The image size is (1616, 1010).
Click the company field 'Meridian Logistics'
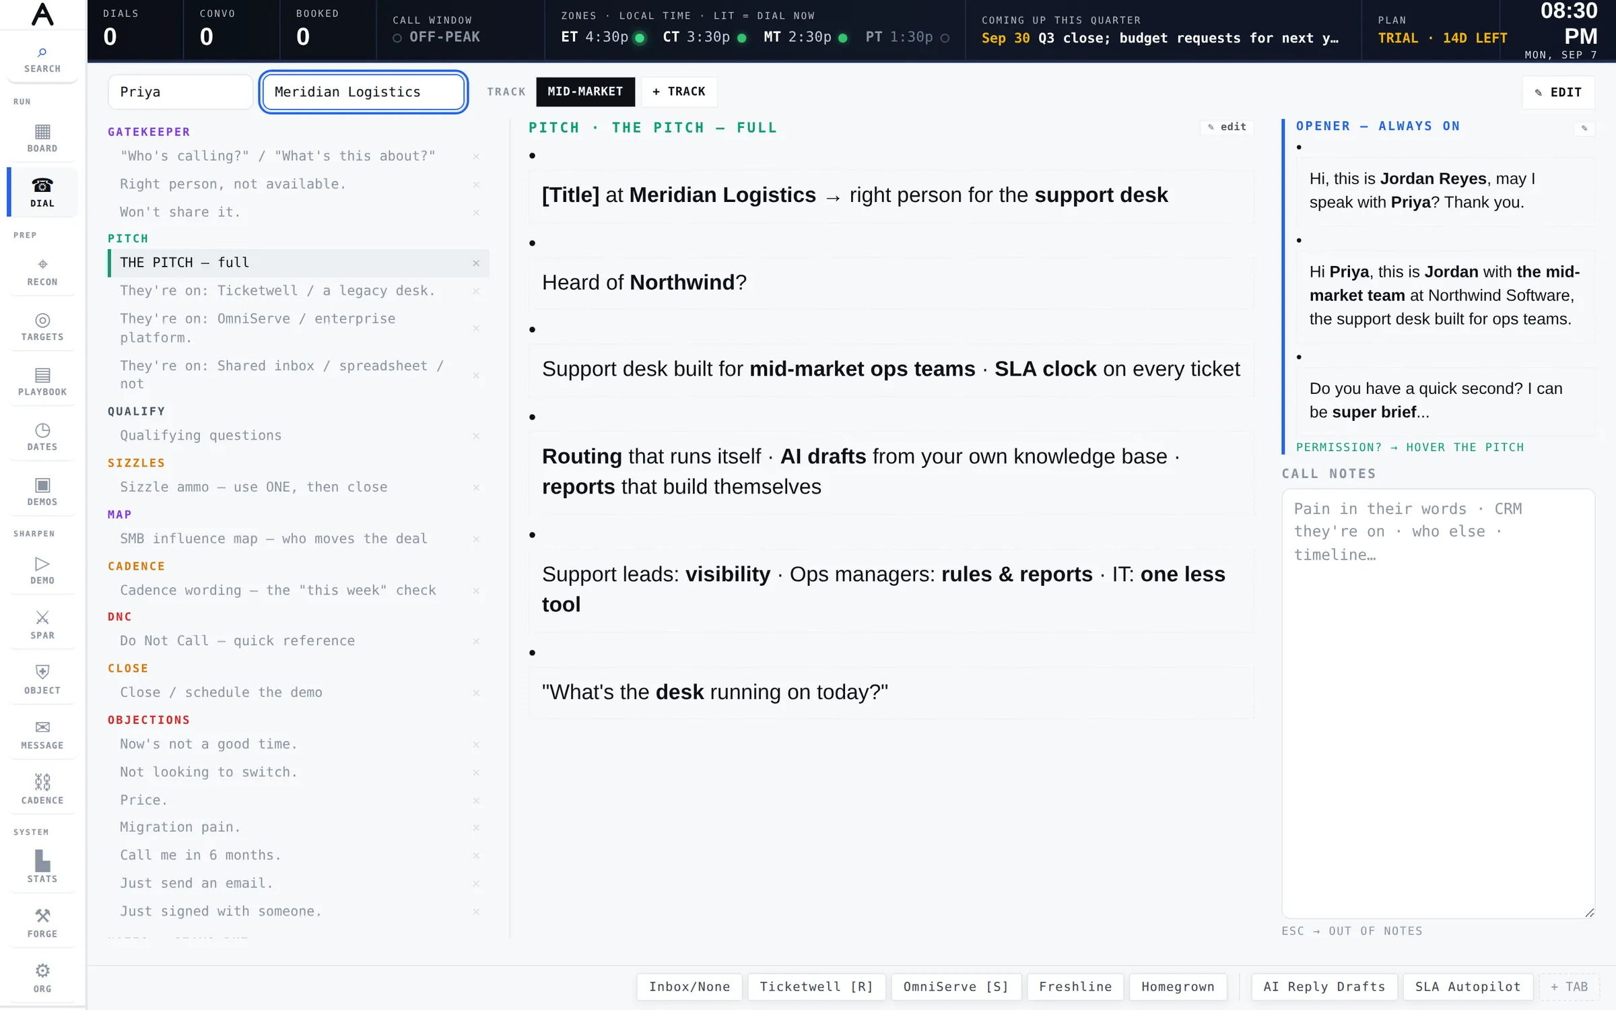pyautogui.click(x=364, y=92)
